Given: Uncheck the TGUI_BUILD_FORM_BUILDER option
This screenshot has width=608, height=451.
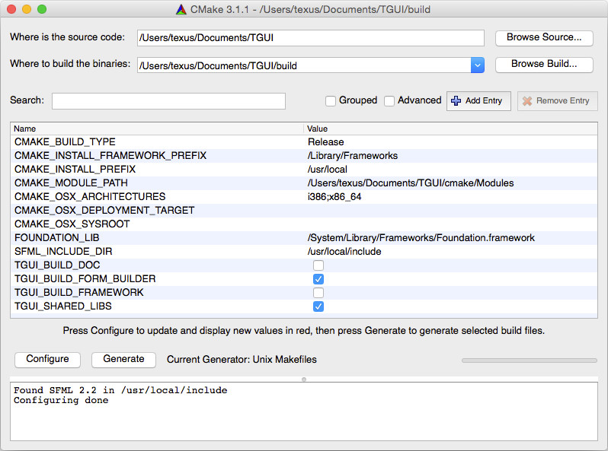Looking at the screenshot, I should 318,279.
